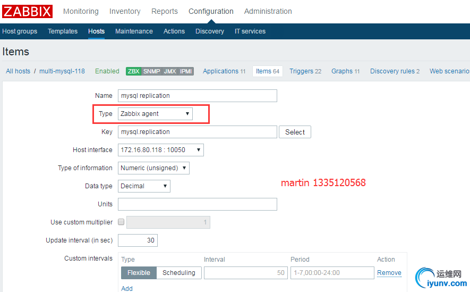Screen dimensions: 470x292
Task: Click the Remove custom interval link
Action: (389, 273)
